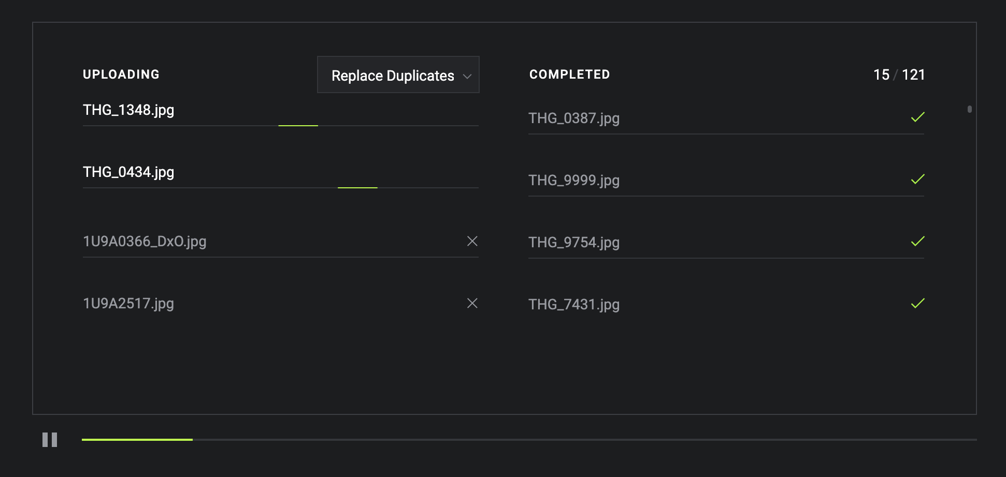Cancel upload of 1U9A0366_DxO.jpg
Image resolution: width=1006 pixels, height=477 pixels.
472,241
